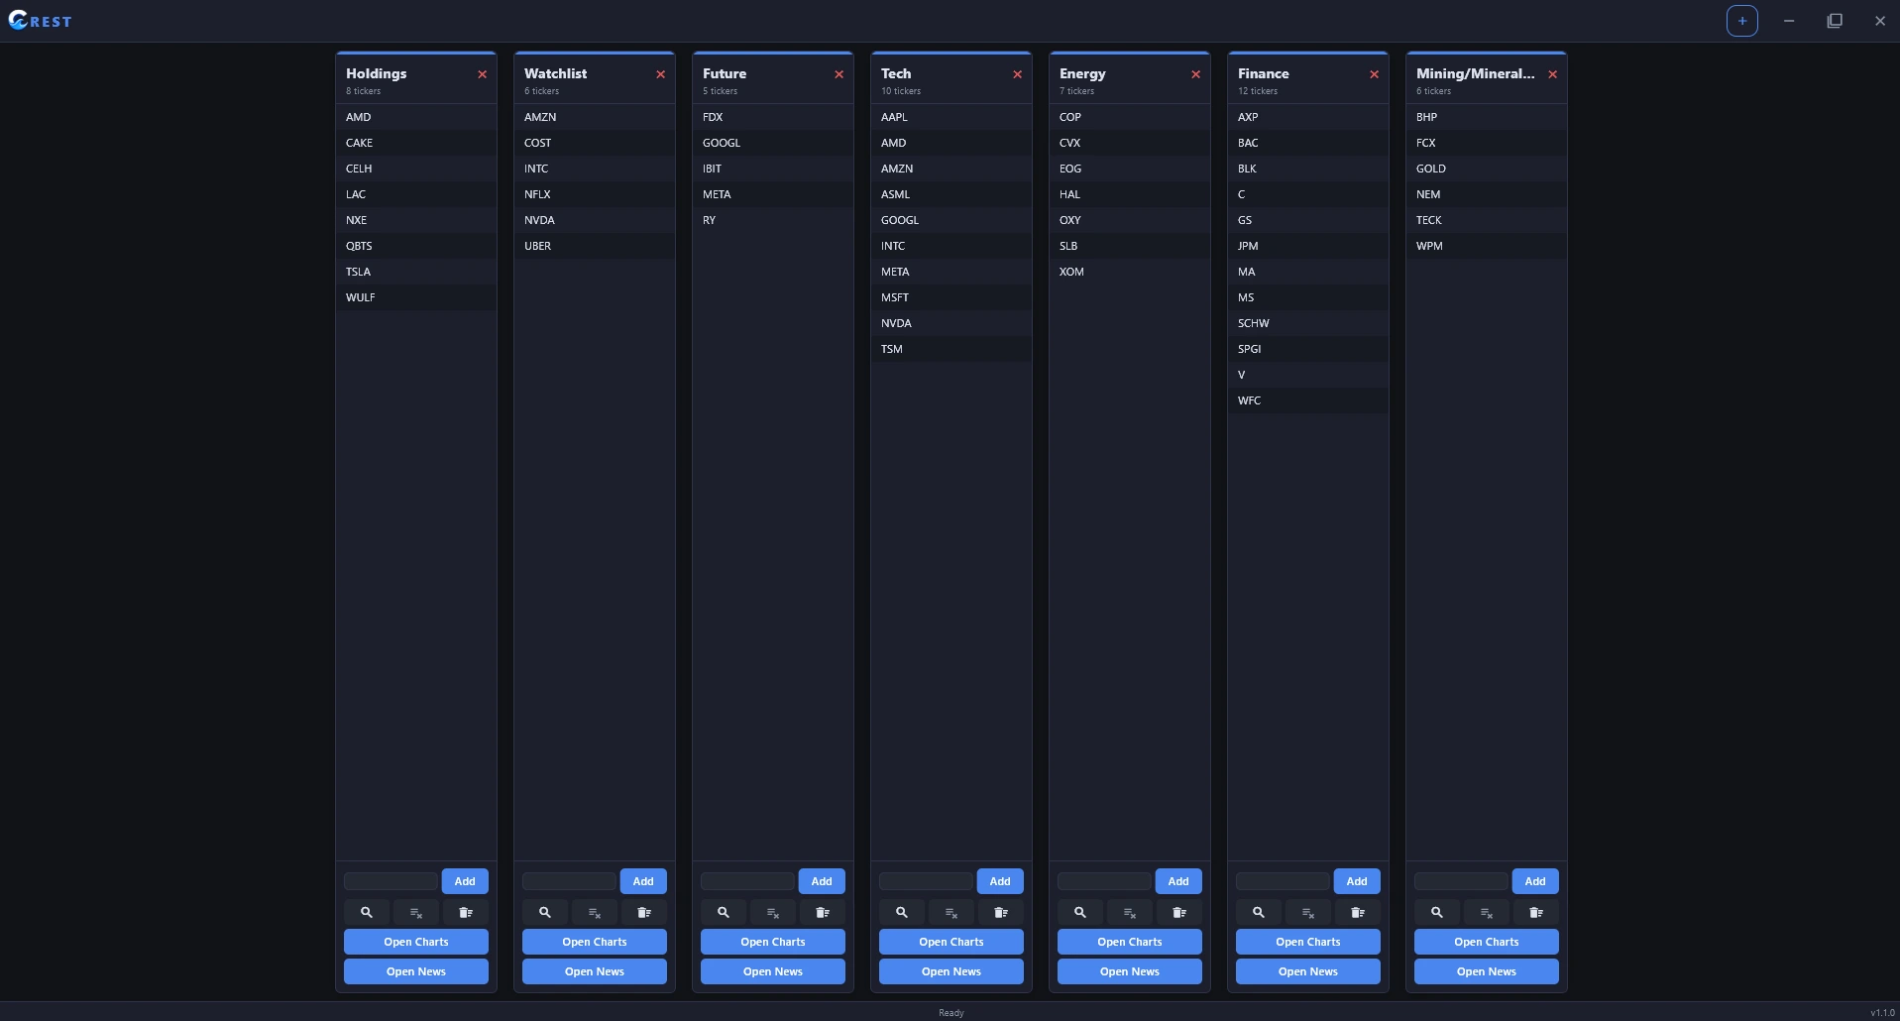The height and width of the screenshot is (1021, 1900).
Task: Click remove-selected list icon in Tech panel
Action: tap(951, 912)
